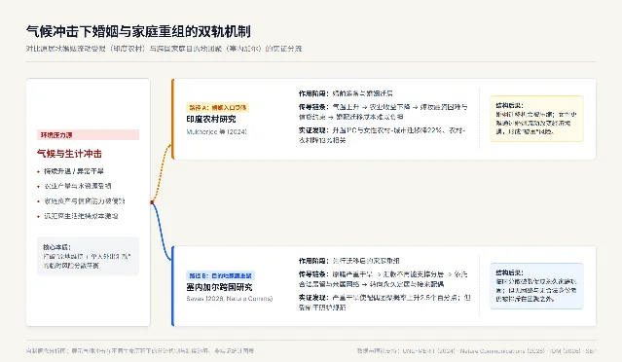Select the second bullet about 农业产量与水资源
The image size is (622, 362).
(77, 186)
